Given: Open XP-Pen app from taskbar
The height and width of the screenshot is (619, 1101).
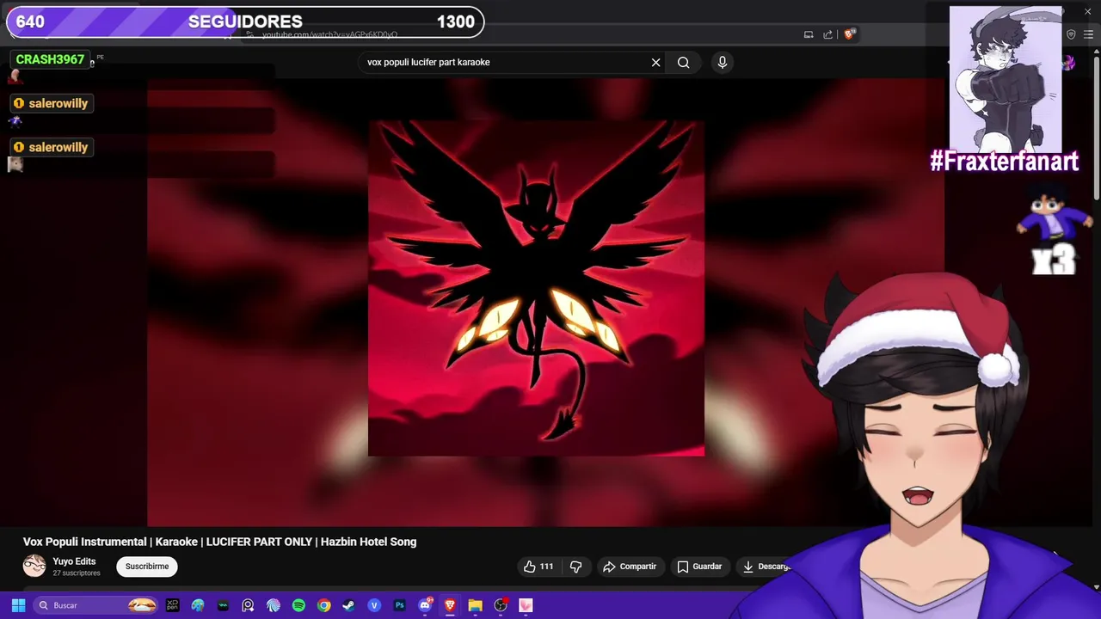Looking at the screenshot, I should pyautogui.click(x=172, y=605).
